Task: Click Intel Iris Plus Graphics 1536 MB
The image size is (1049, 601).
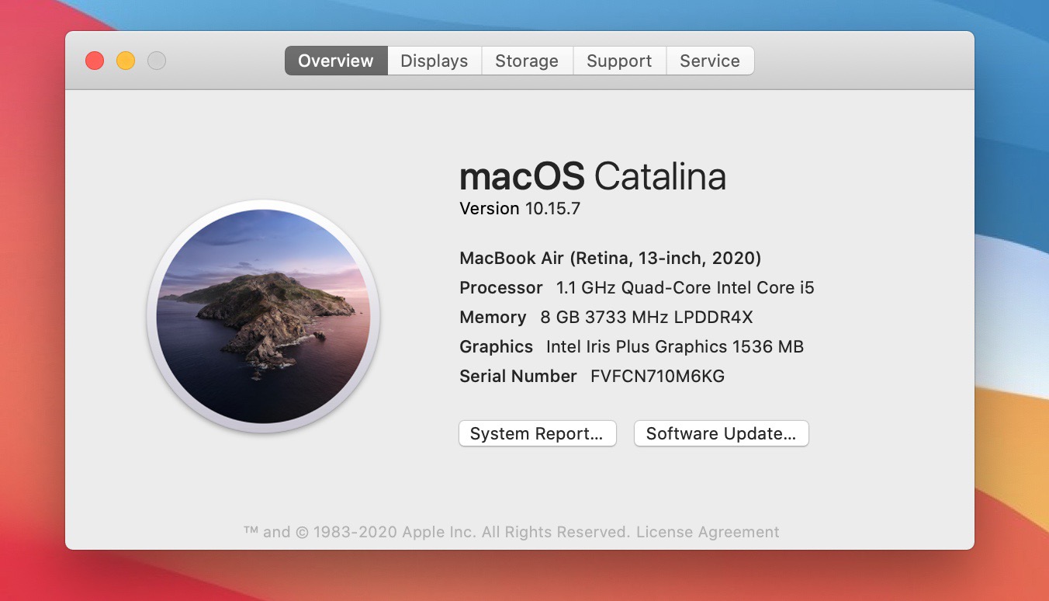Action: pos(675,346)
